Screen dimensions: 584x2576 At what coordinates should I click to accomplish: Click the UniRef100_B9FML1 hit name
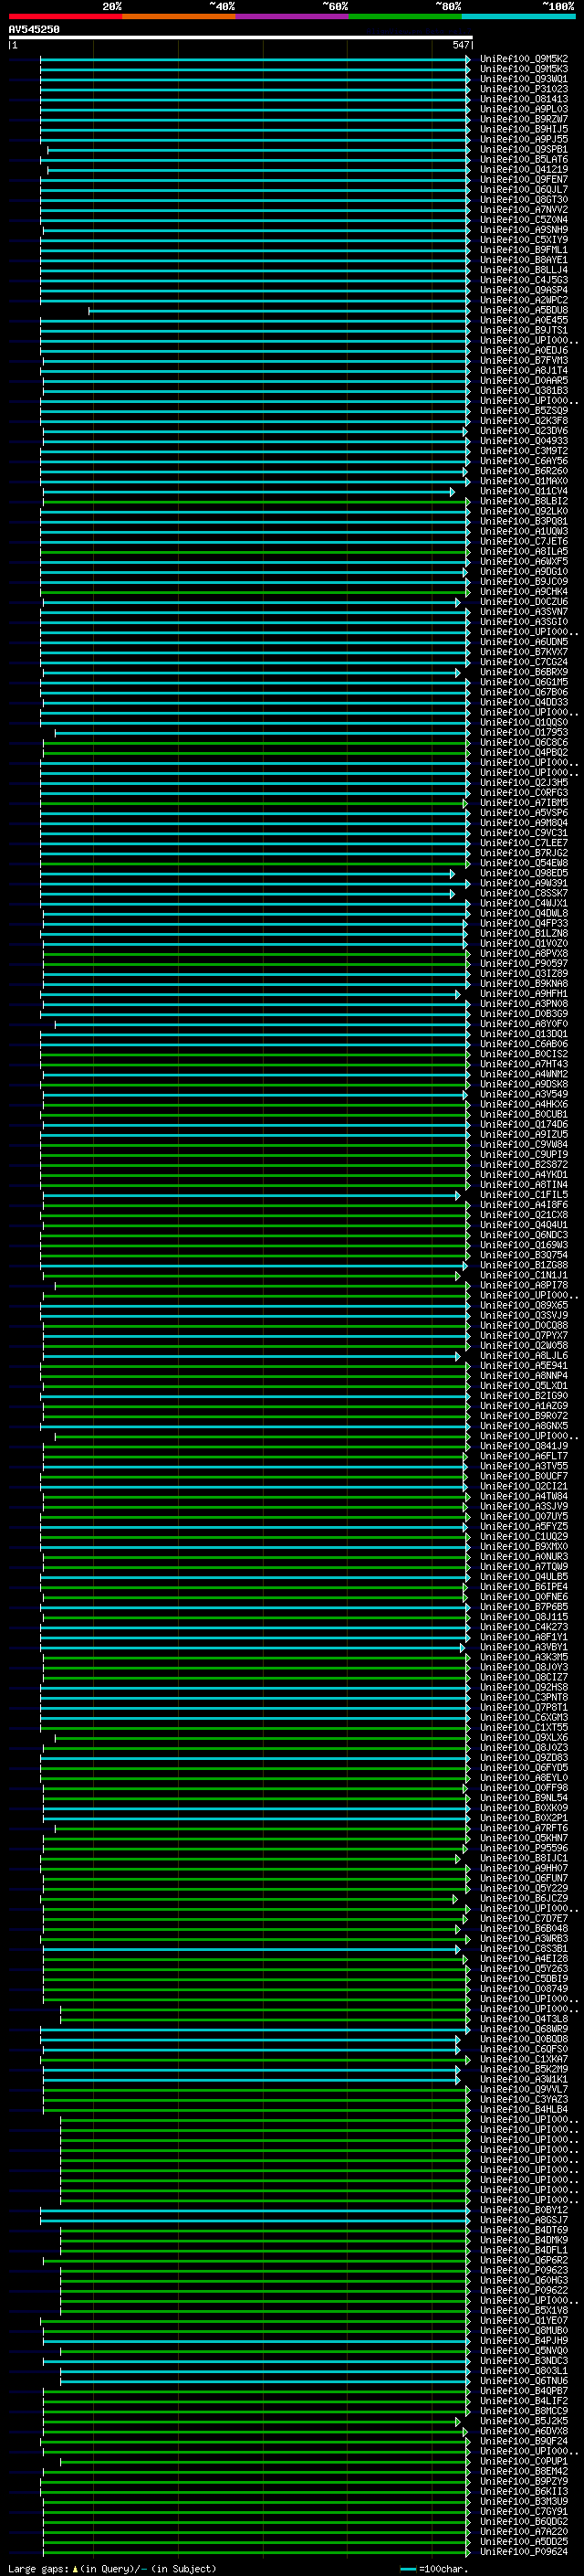tap(524, 250)
